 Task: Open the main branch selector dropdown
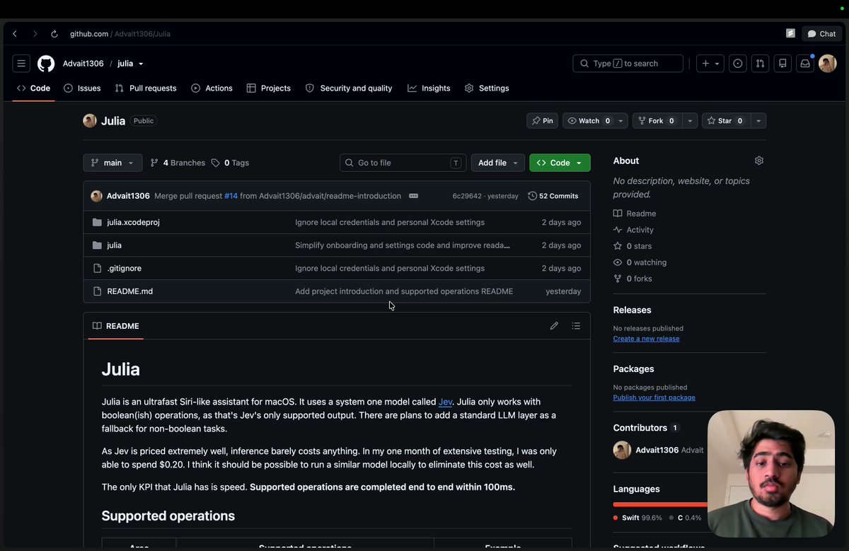pyautogui.click(x=112, y=163)
